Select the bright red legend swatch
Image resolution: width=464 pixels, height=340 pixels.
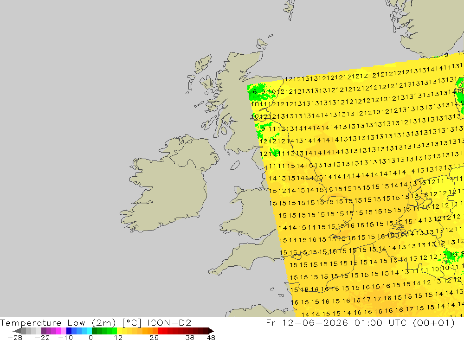[160, 331]
